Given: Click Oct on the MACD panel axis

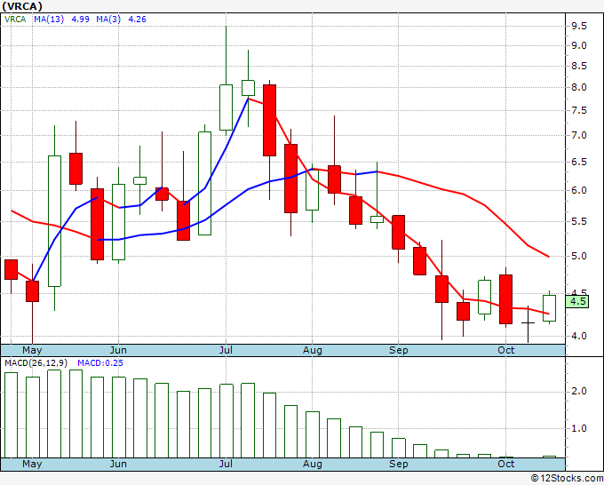Looking at the screenshot, I should coord(505,464).
